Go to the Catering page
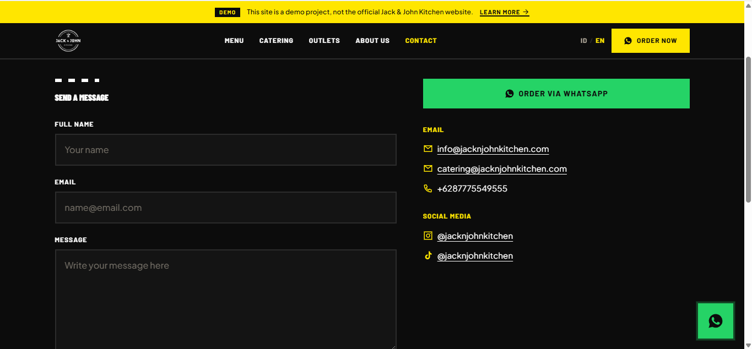 coord(276,41)
